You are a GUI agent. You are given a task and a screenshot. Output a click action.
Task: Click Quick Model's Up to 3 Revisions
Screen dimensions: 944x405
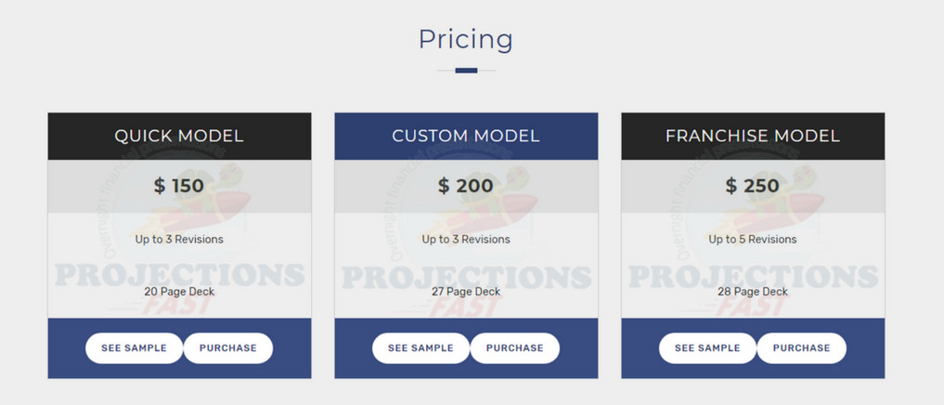[179, 240]
